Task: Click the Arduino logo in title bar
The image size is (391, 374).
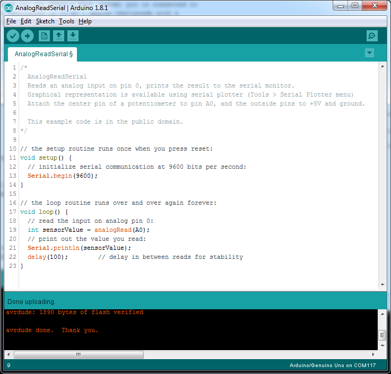Action: (x=8, y=8)
